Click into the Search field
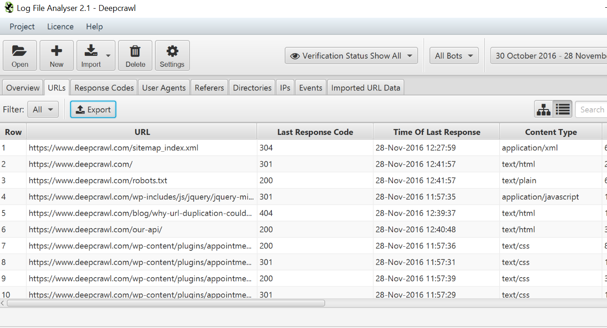 click(x=591, y=109)
